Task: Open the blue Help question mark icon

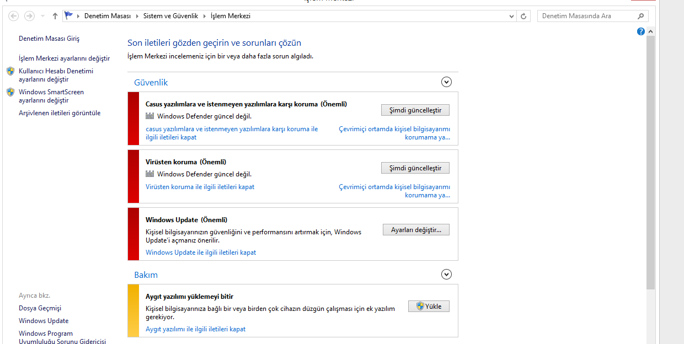Action: [641, 31]
